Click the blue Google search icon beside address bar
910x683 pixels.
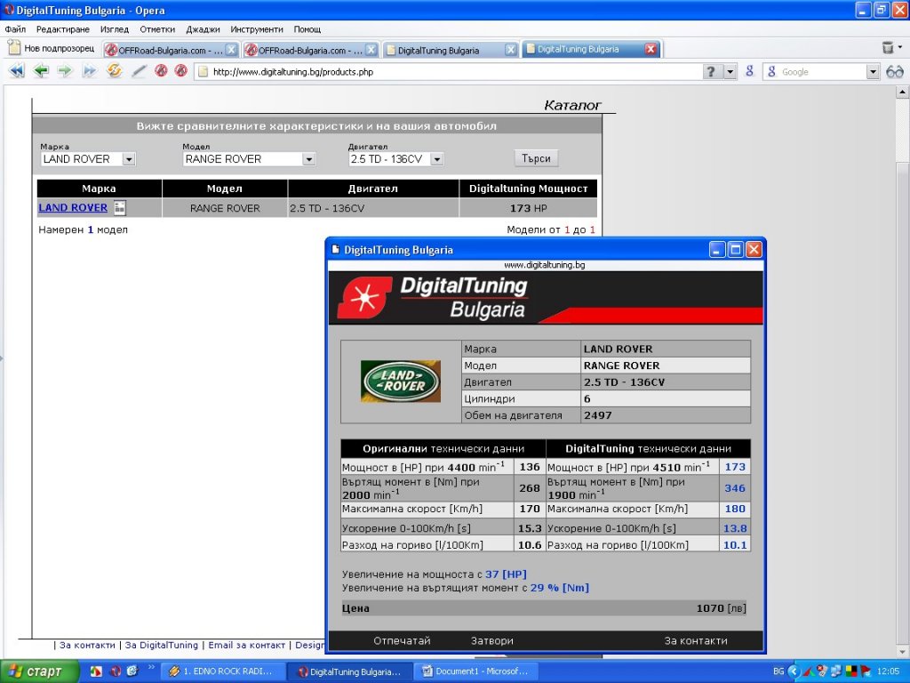coord(749,71)
